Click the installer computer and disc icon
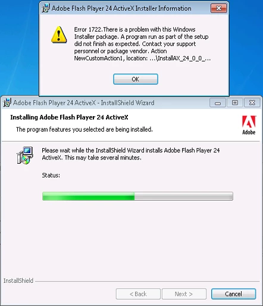This screenshot has width=263, height=306. (25, 155)
